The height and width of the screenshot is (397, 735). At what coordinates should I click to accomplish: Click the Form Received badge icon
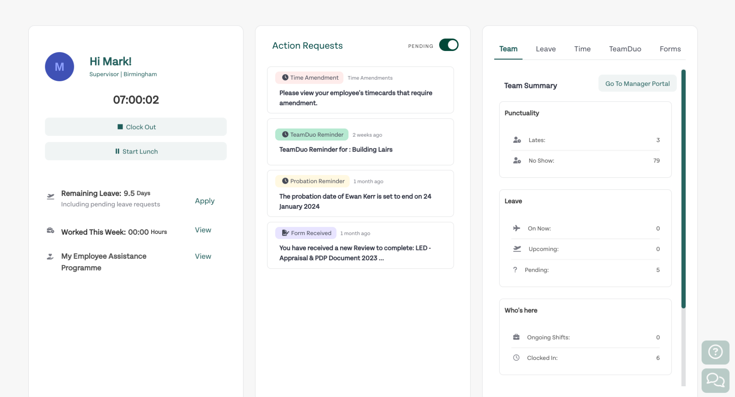click(285, 233)
